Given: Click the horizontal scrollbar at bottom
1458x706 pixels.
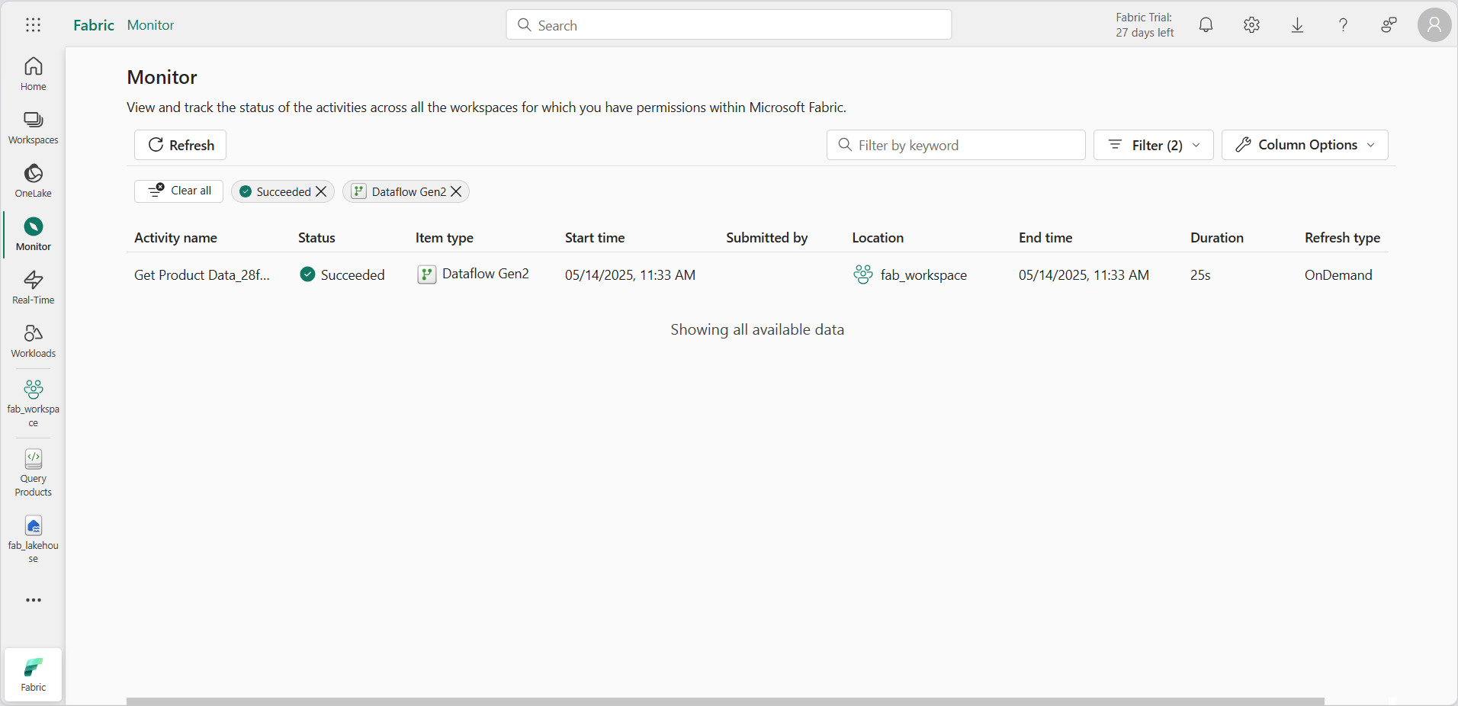Looking at the screenshot, I should (x=724, y=701).
